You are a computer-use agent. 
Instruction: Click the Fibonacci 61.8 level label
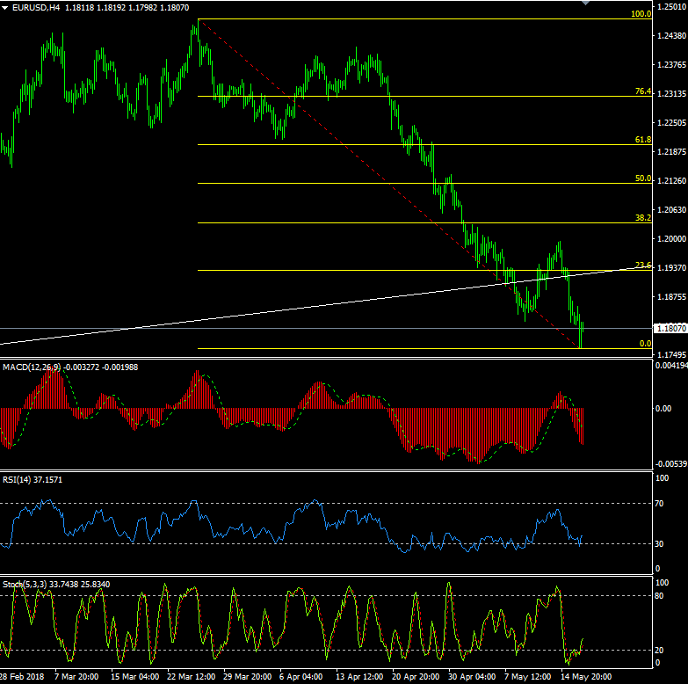(642, 140)
